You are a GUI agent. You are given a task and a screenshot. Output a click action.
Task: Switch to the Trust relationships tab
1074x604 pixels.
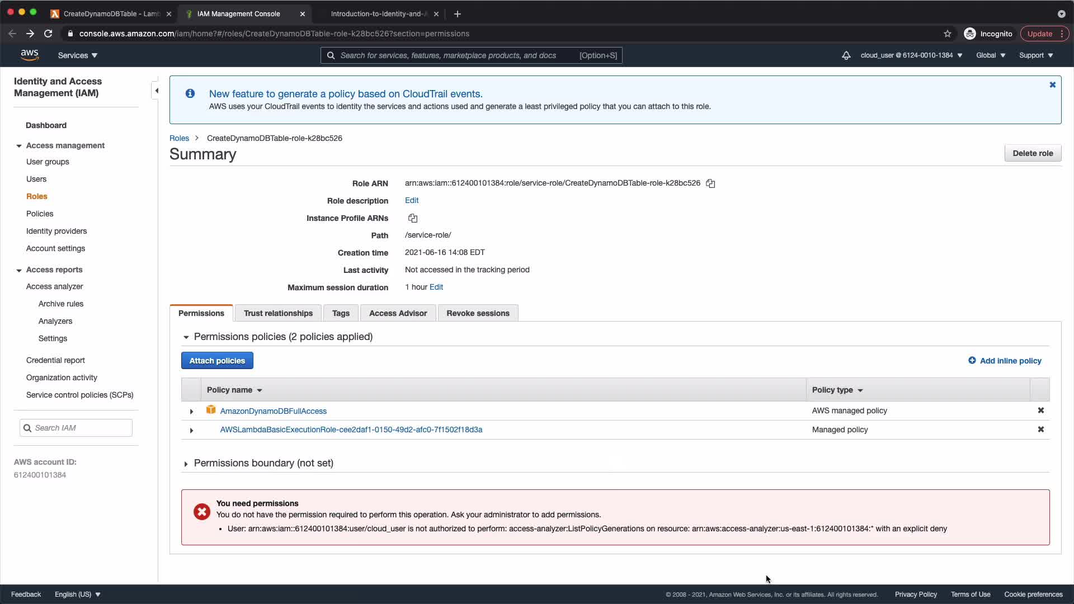pos(278,313)
